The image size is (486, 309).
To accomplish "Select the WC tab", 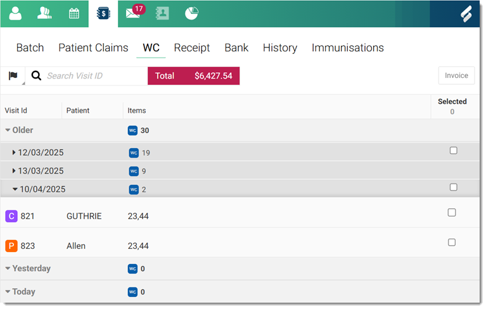I will (x=151, y=47).
